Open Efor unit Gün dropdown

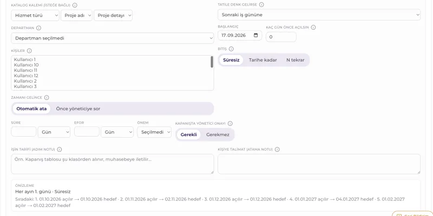(117, 132)
